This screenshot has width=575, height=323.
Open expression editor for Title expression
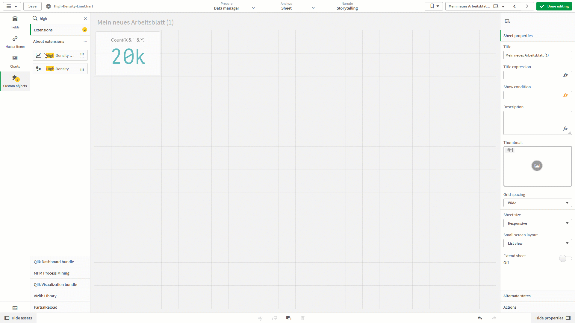565,75
